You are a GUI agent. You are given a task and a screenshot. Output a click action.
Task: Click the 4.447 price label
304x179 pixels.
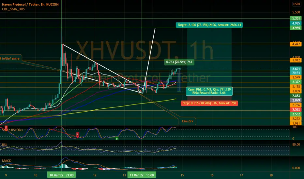(x=296, y=44)
